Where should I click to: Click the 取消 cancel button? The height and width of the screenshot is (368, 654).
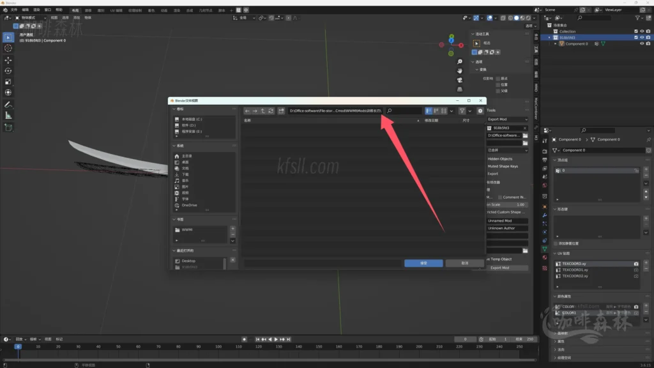464,263
